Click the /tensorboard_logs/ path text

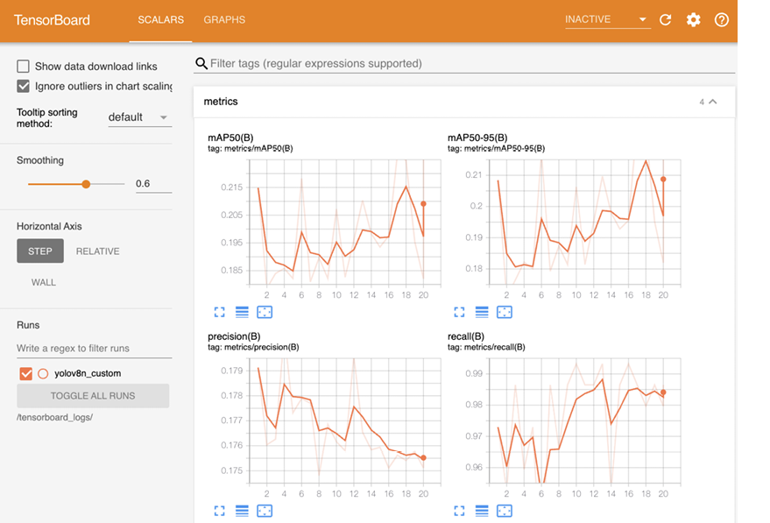click(54, 417)
